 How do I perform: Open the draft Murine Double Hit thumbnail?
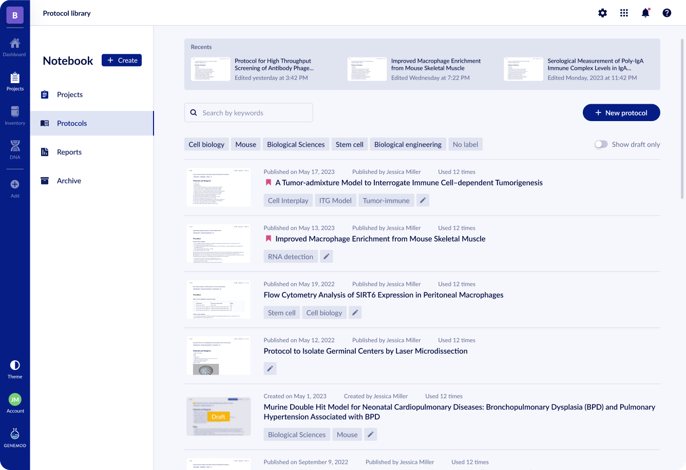[219, 416]
